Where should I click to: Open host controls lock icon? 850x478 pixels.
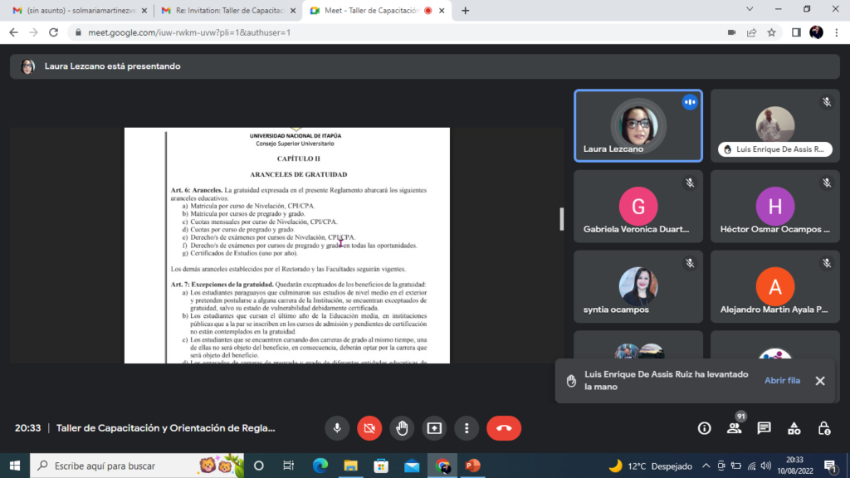[823, 428]
